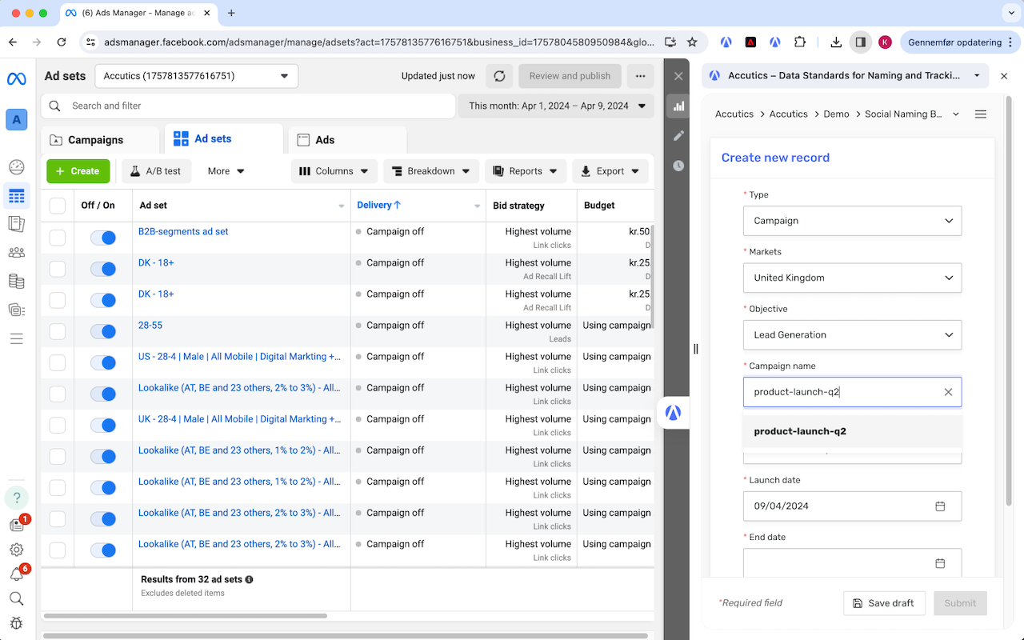This screenshot has width=1024, height=640.
Task: Open the Columns dropdown
Action: pos(334,171)
